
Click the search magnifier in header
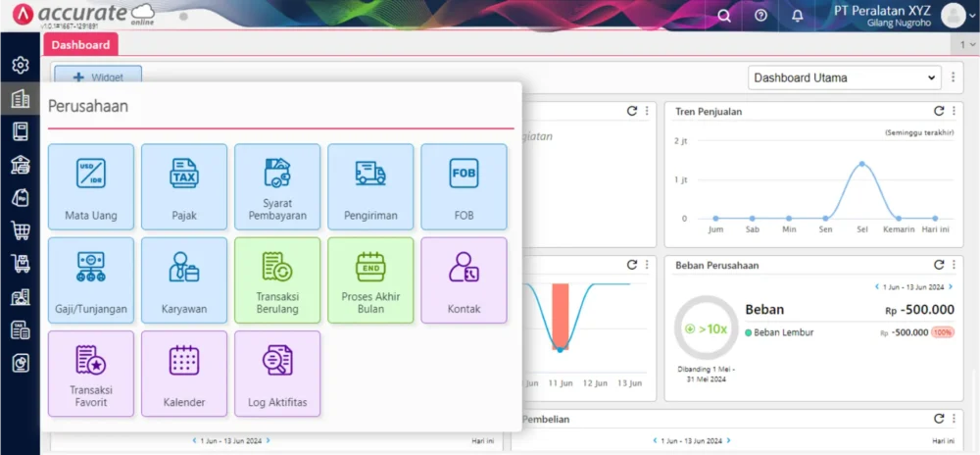(x=724, y=16)
